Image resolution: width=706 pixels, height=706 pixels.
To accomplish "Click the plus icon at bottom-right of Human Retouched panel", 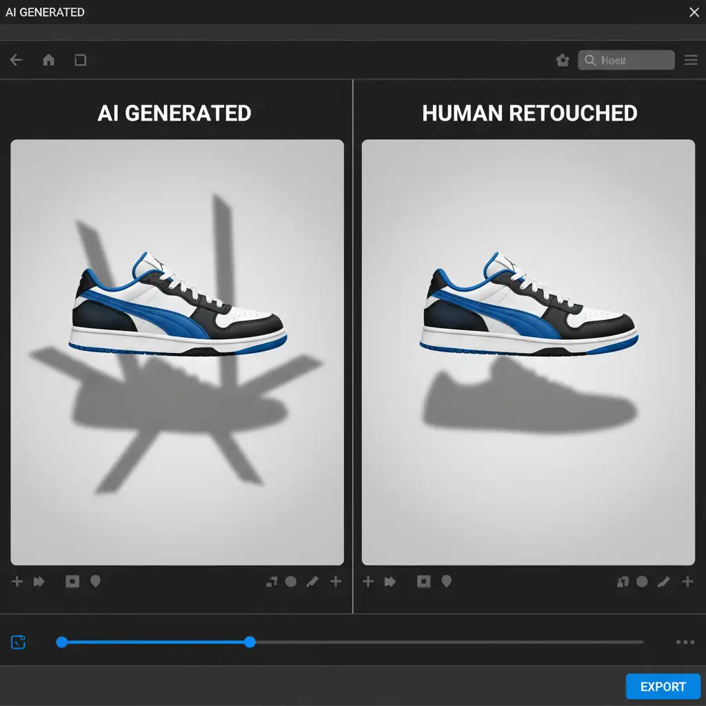I will coord(687,582).
